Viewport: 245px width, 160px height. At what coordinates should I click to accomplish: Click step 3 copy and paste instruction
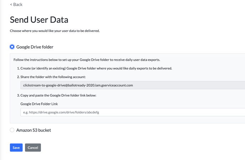(57, 95)
